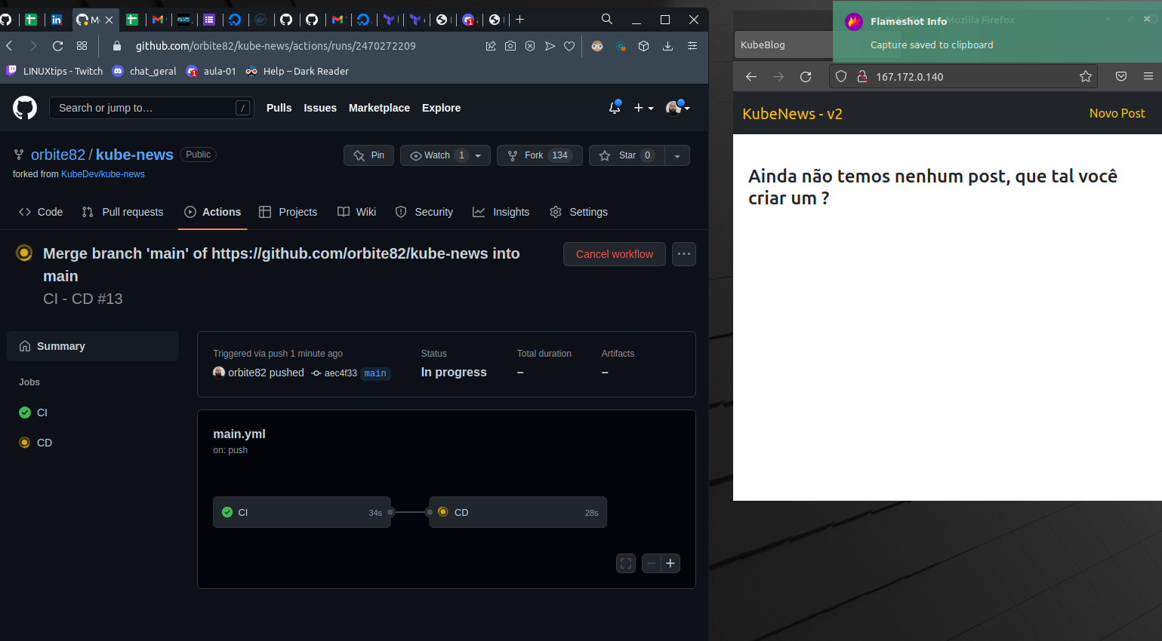Open Firefox Pocket save icon
This screenshot has width=1162, height=641.
click(1121, 76)
